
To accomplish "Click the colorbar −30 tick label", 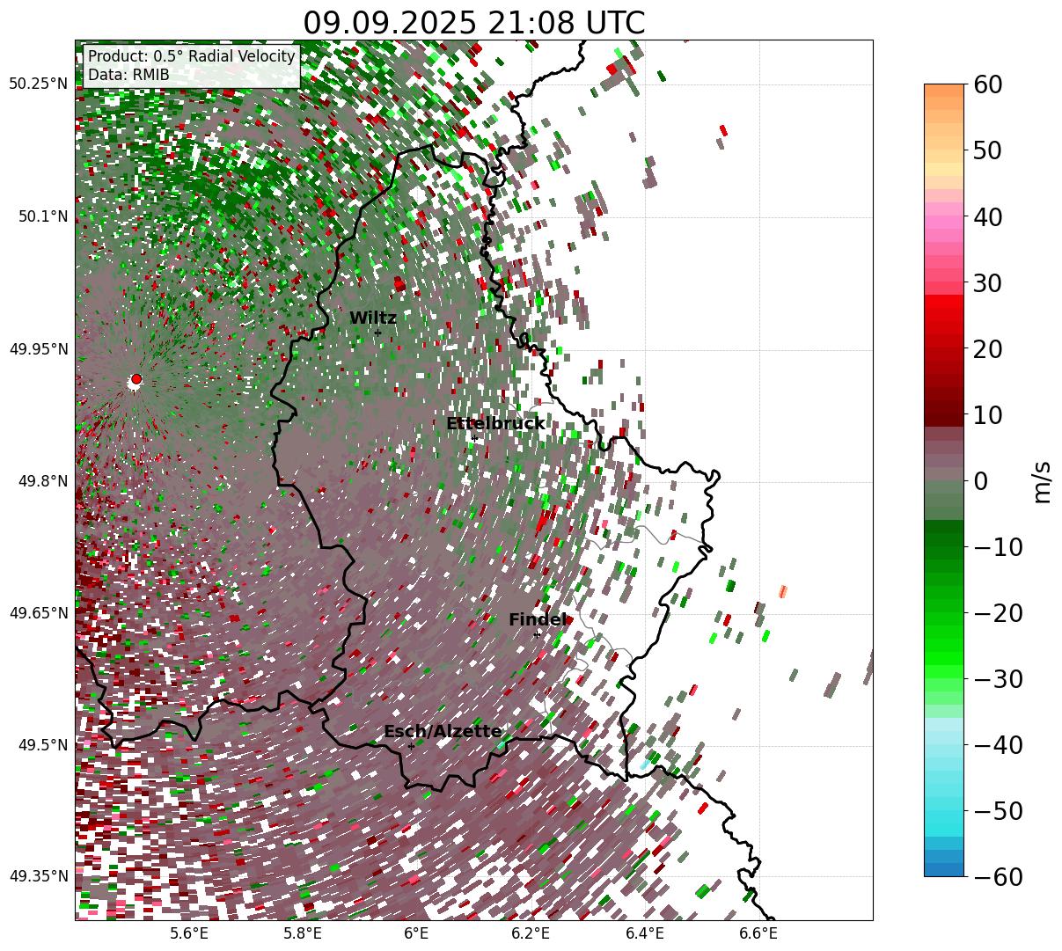I will tap(998, 678).
